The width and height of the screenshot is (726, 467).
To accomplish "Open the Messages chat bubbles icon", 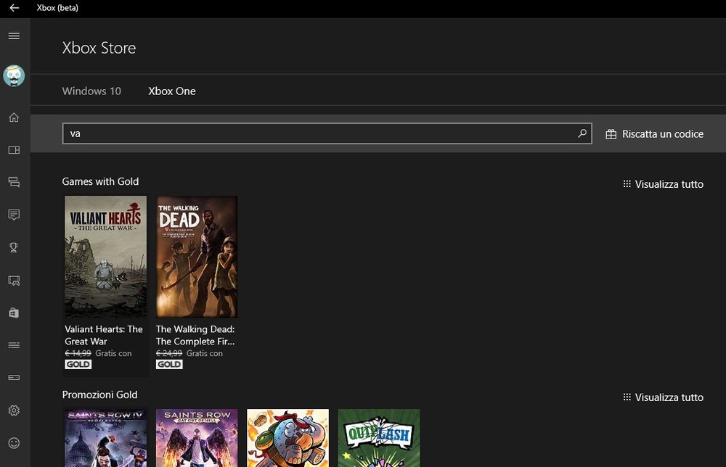I will [x=14, y=182].
